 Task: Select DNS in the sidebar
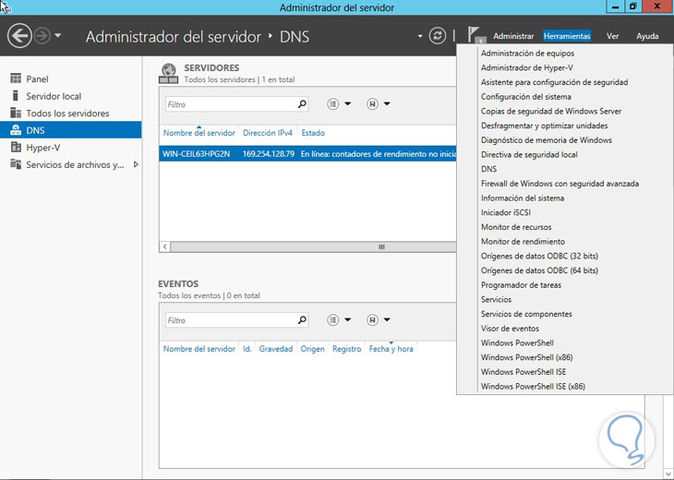click(x=71, y=130)
